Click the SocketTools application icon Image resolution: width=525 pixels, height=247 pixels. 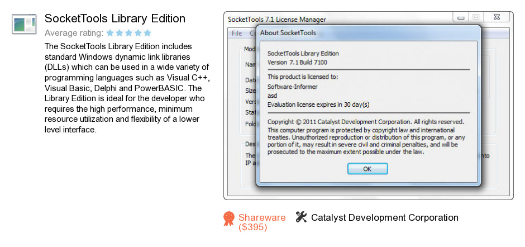pyautogui.click(x=24, y=24)
